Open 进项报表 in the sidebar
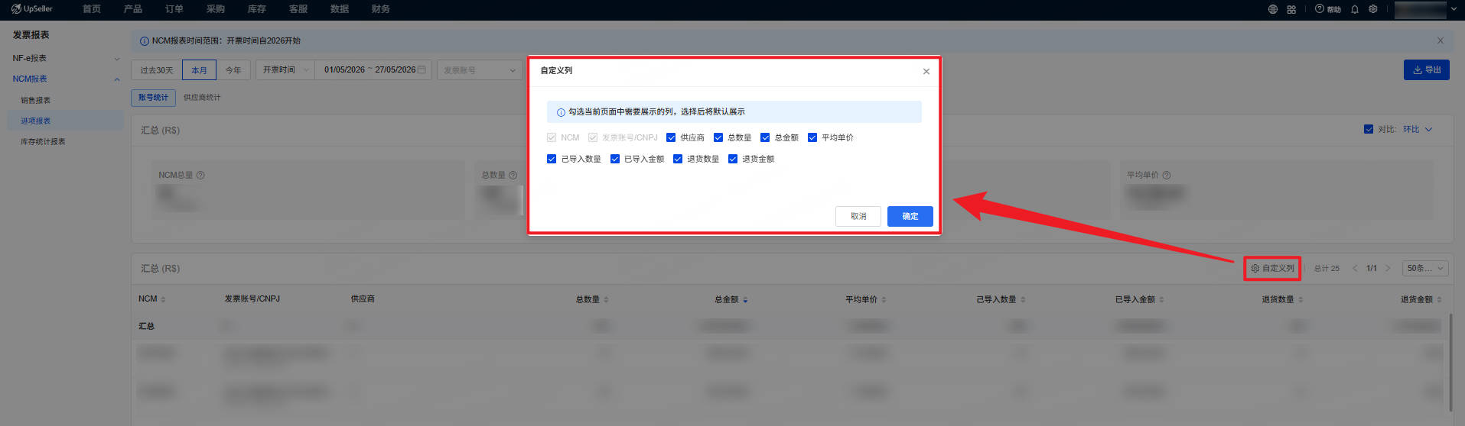This screenshot has width=1465, height=426. (x=35, y=121)
